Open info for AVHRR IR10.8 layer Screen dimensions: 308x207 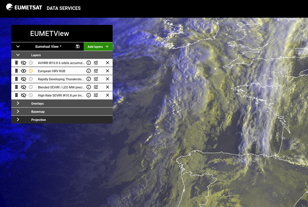89,63
